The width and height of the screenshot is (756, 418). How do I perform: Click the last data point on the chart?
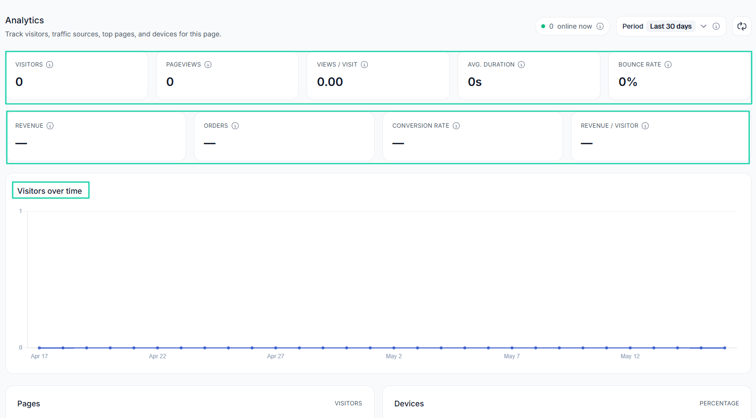click(724, 348)
